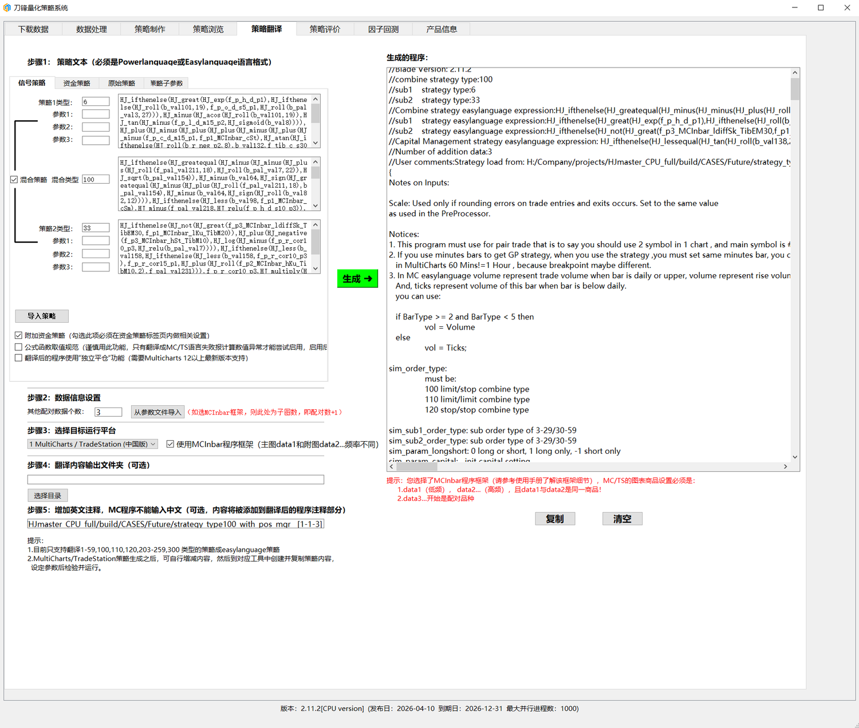This screenshot has height=728, width=859.
Task: Toggle 使用MCInbar程序框架 checkbox
Action: pos(170,444)
